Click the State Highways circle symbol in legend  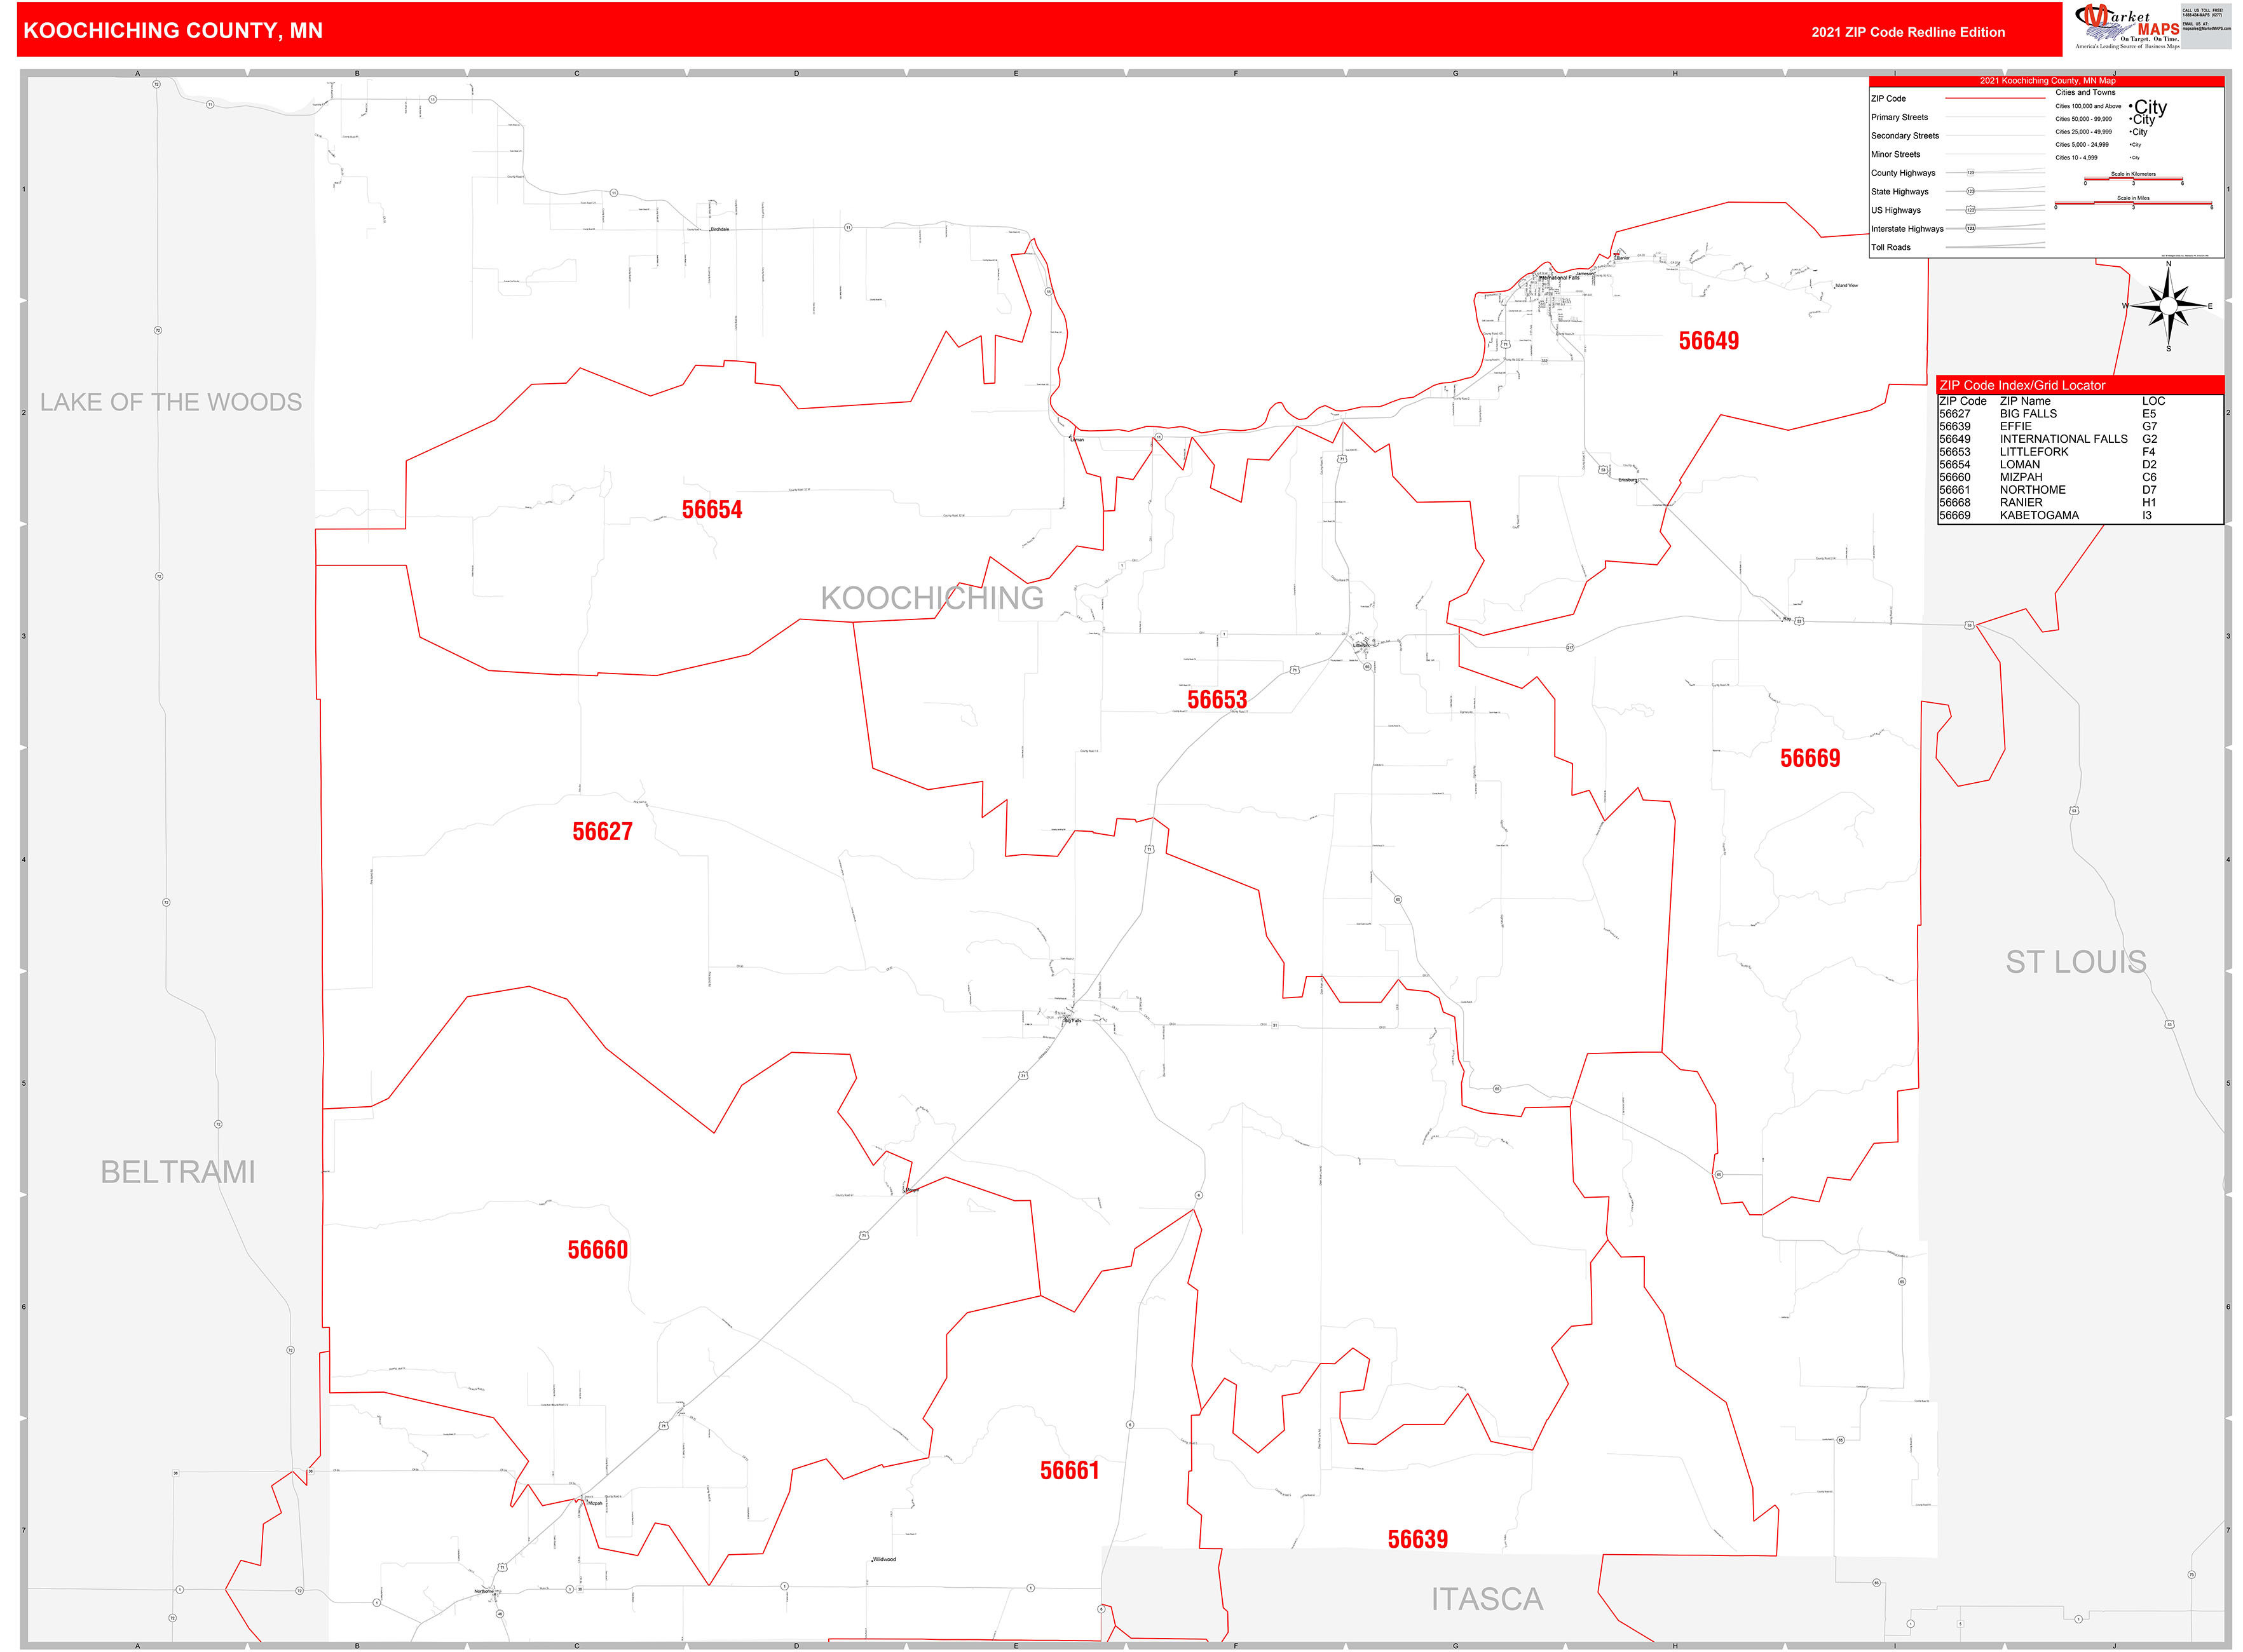click(1971, 192)
